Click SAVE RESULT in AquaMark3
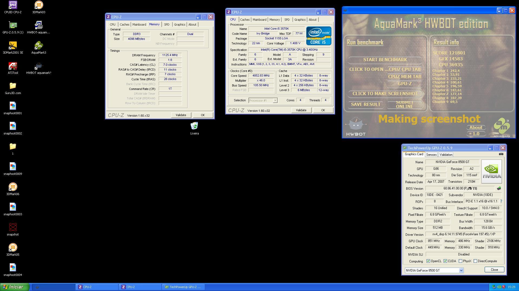 point(365,104)
